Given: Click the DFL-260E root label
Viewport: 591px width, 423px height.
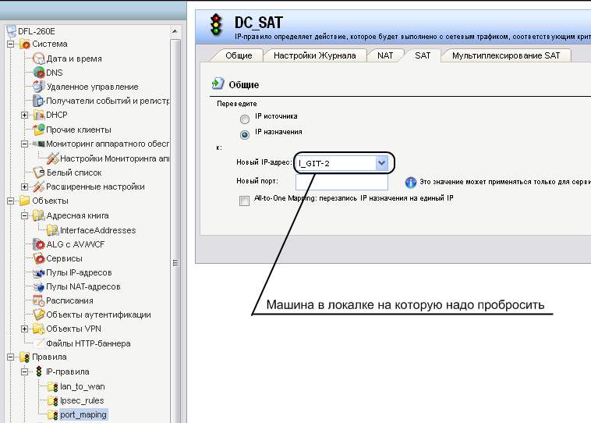Looking at the screenshot, I should (x=37, y=31).
